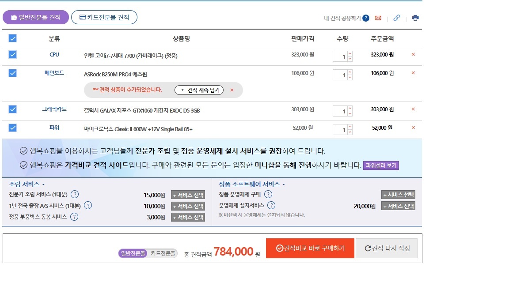
Task: Increase 파워 quantity with up arrow
Action: tap(350, 127)
